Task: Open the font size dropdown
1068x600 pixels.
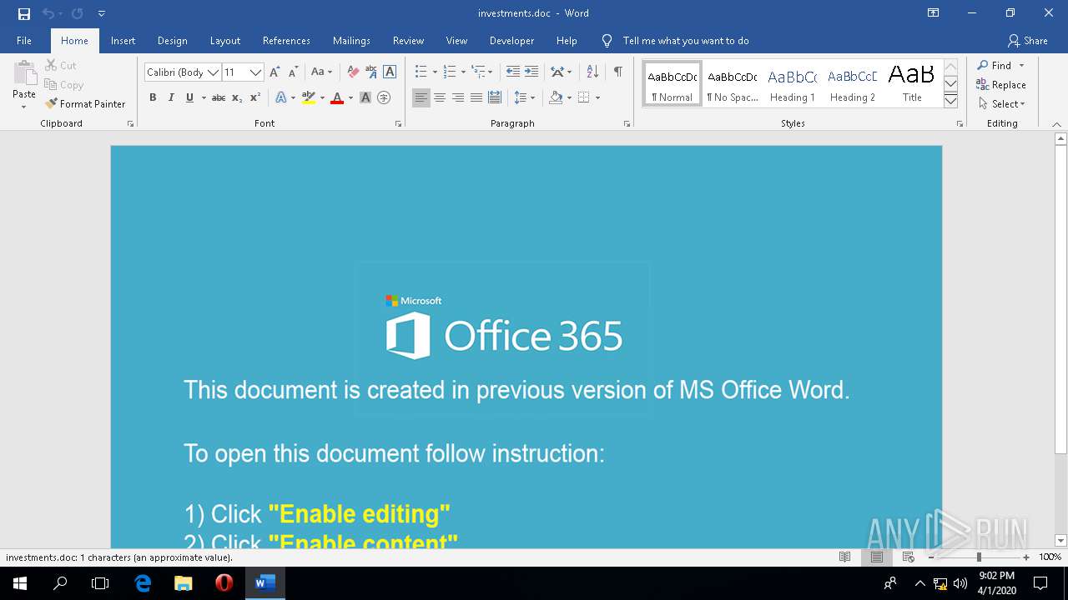Action: pos(256,72)
